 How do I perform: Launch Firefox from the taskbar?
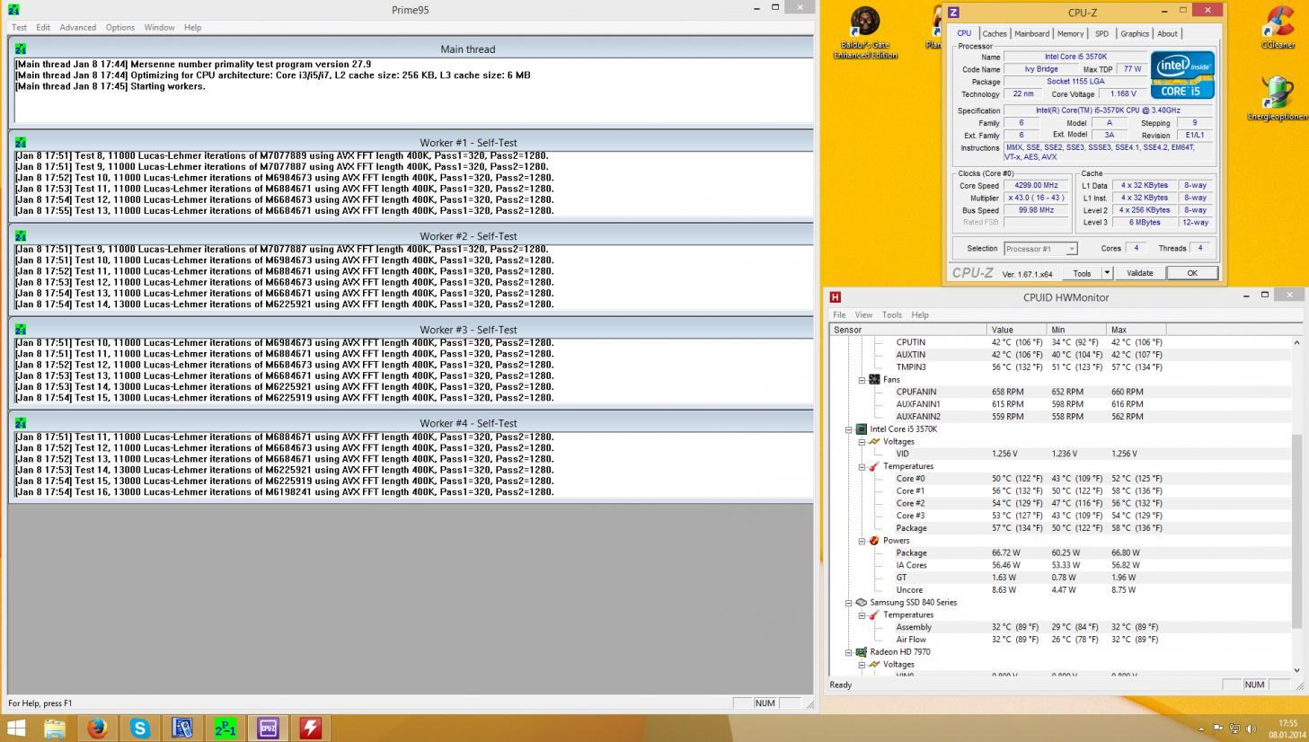tap(97, 728)
